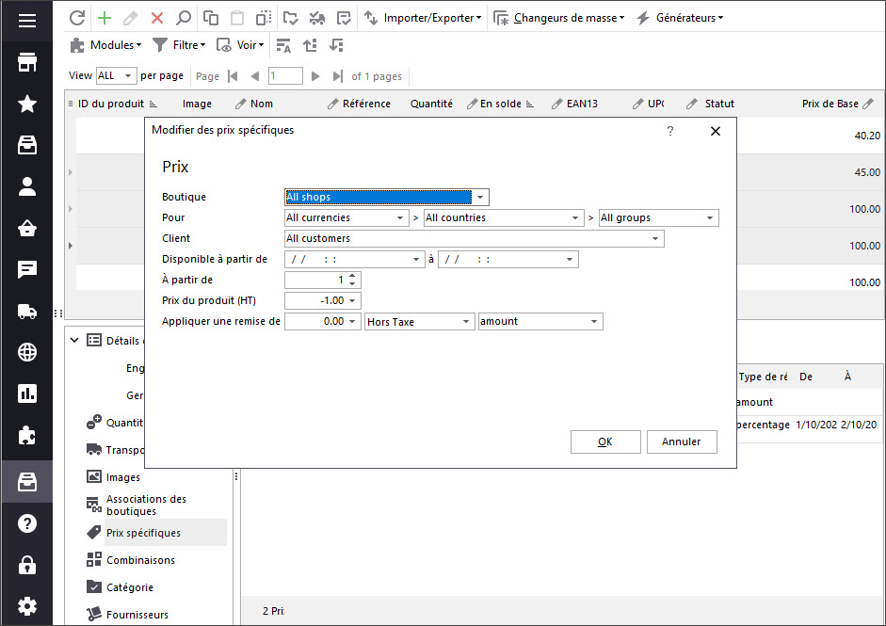The image size is (886, 626).
Task: Open the start date picker dropdown
Action: point(416,259)
